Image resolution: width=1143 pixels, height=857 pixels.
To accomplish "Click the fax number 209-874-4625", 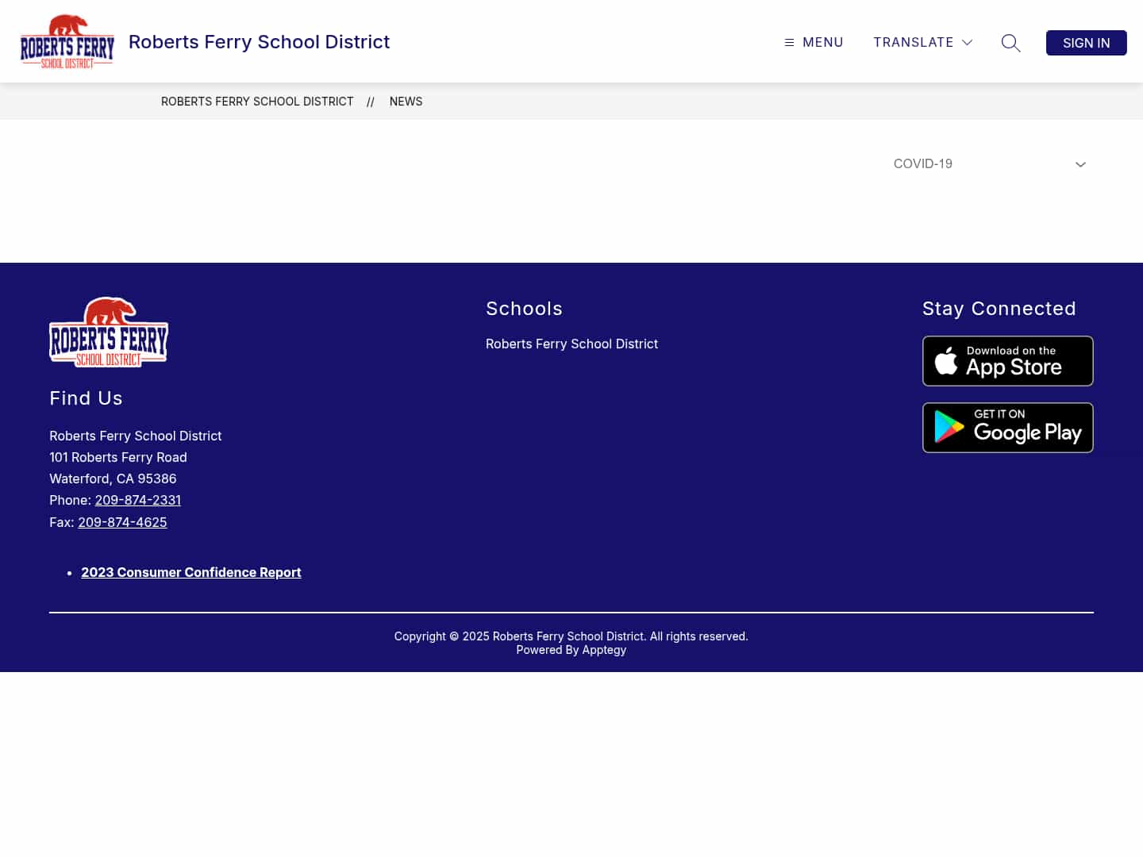I will 122,522.
